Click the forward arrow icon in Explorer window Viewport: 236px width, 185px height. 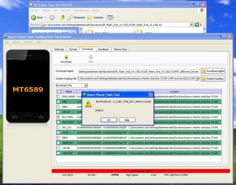[x=52, y=18]
